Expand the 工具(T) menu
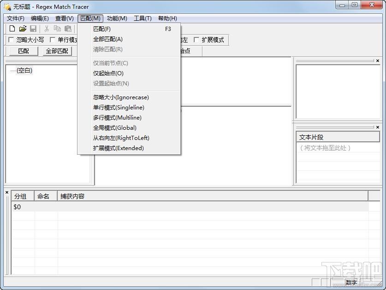Screen dimensions: 386x290 click(143, 18)
